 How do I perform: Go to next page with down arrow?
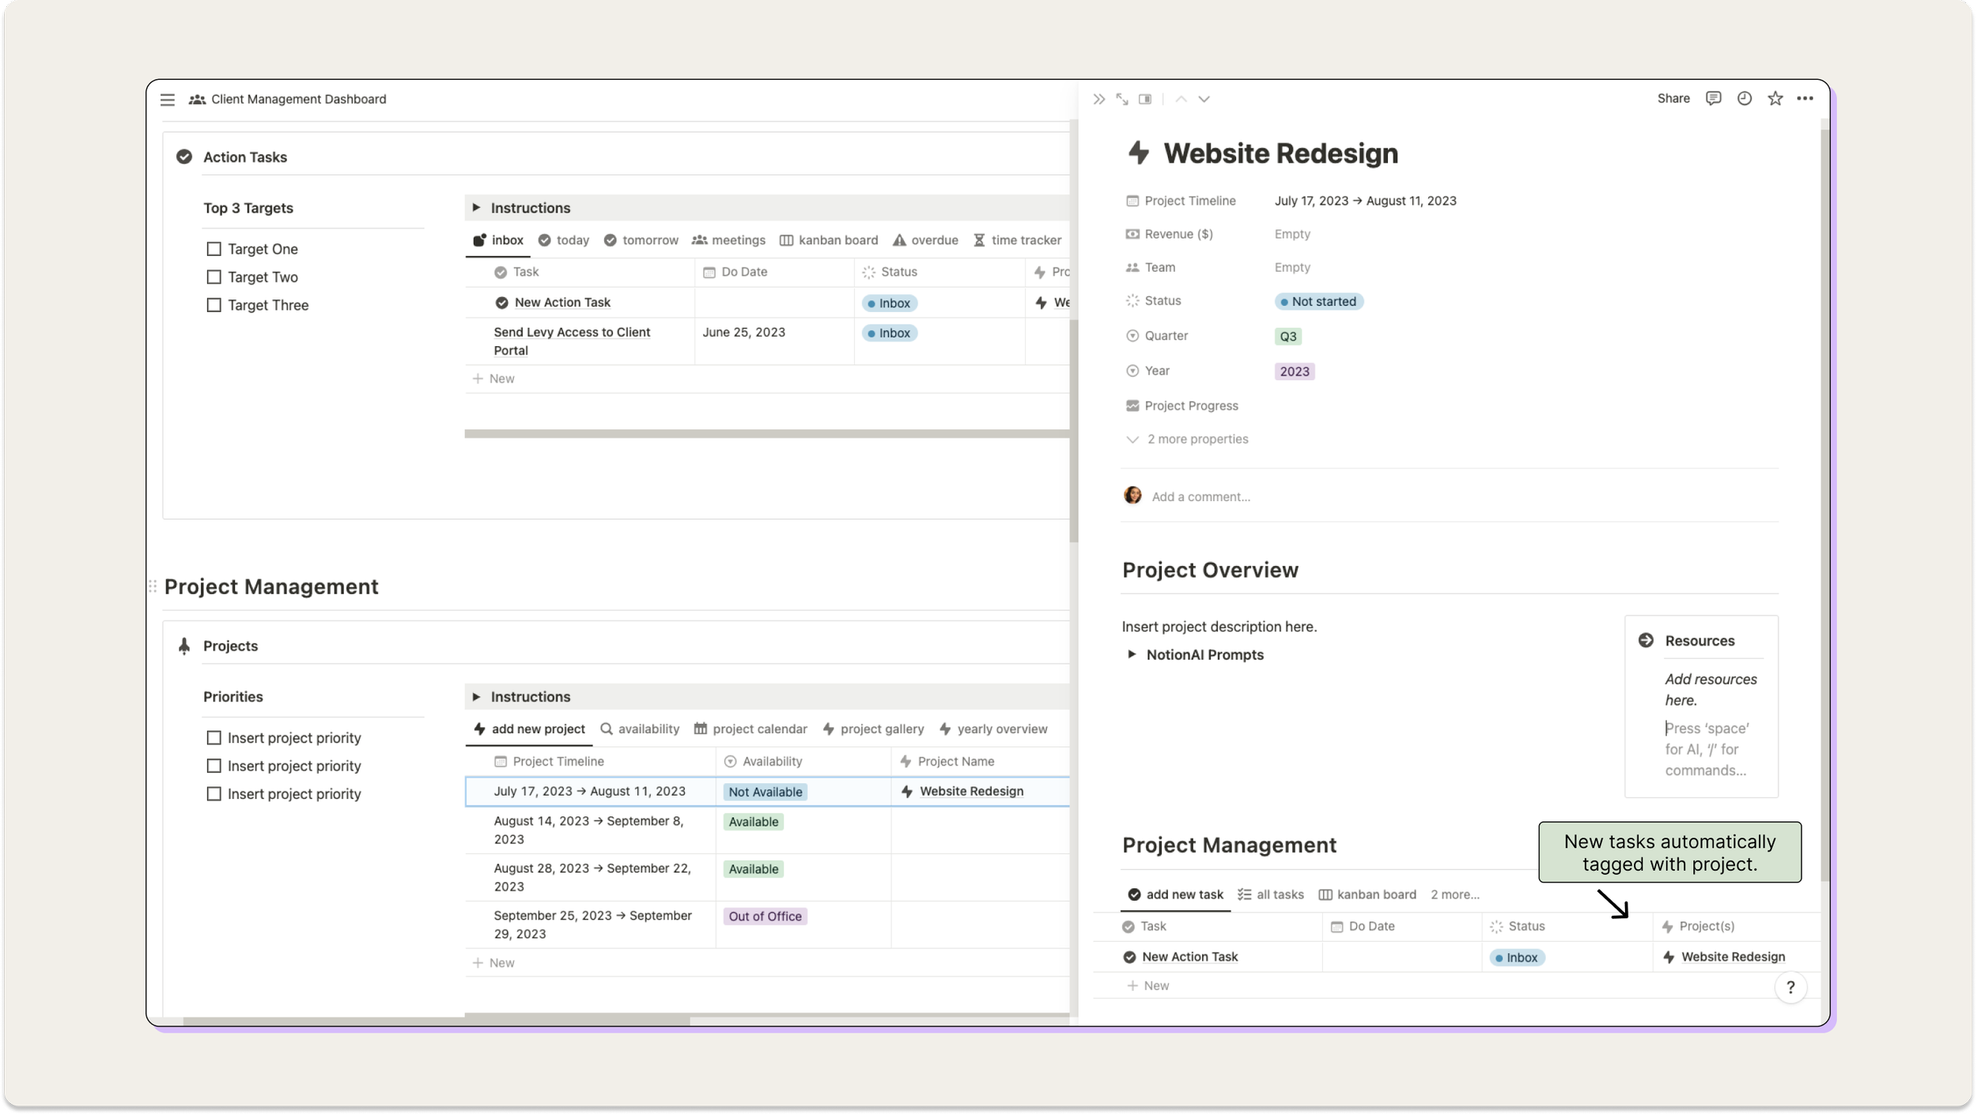tap(1204, 100)
